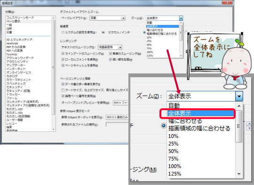Enable アートサイズ、仕上がりサイズ checkbox
The height and width of the screenshot is (185, 254).
(x=63, y=90)
